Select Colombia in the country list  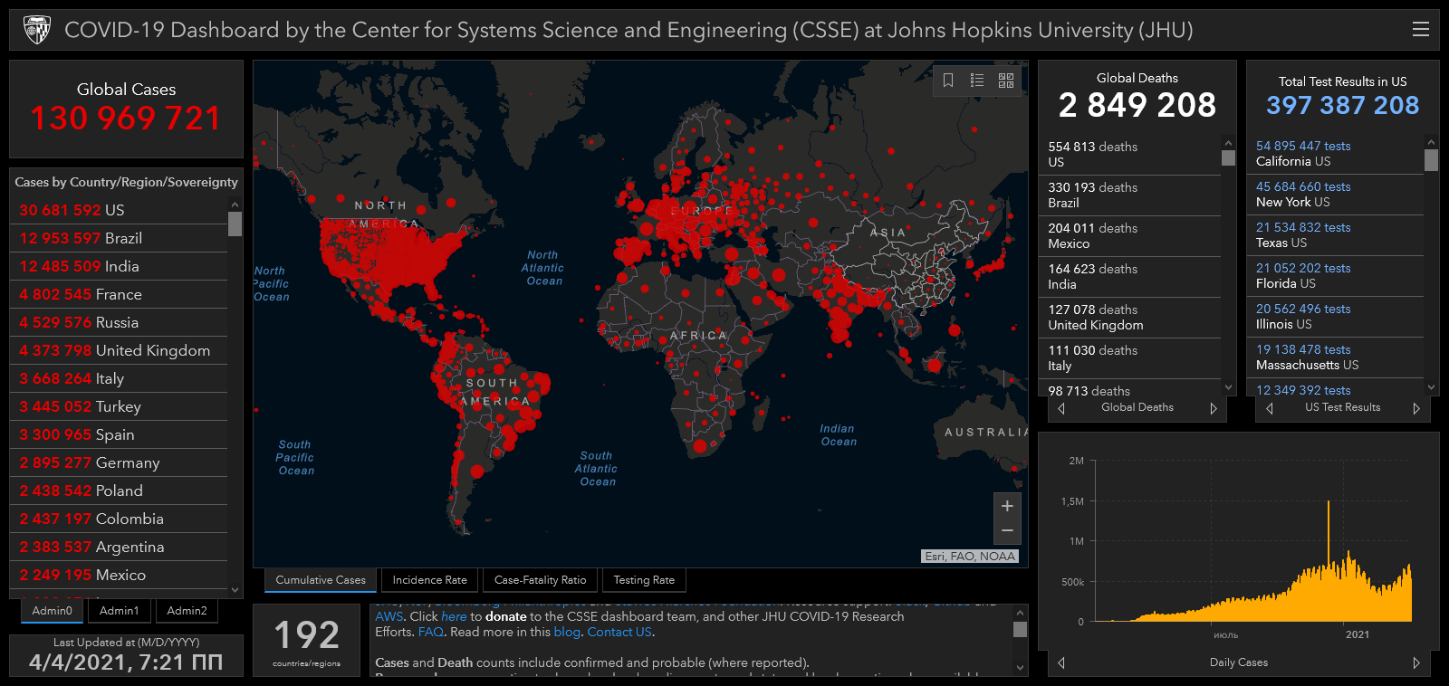click(x=119, y=519)
